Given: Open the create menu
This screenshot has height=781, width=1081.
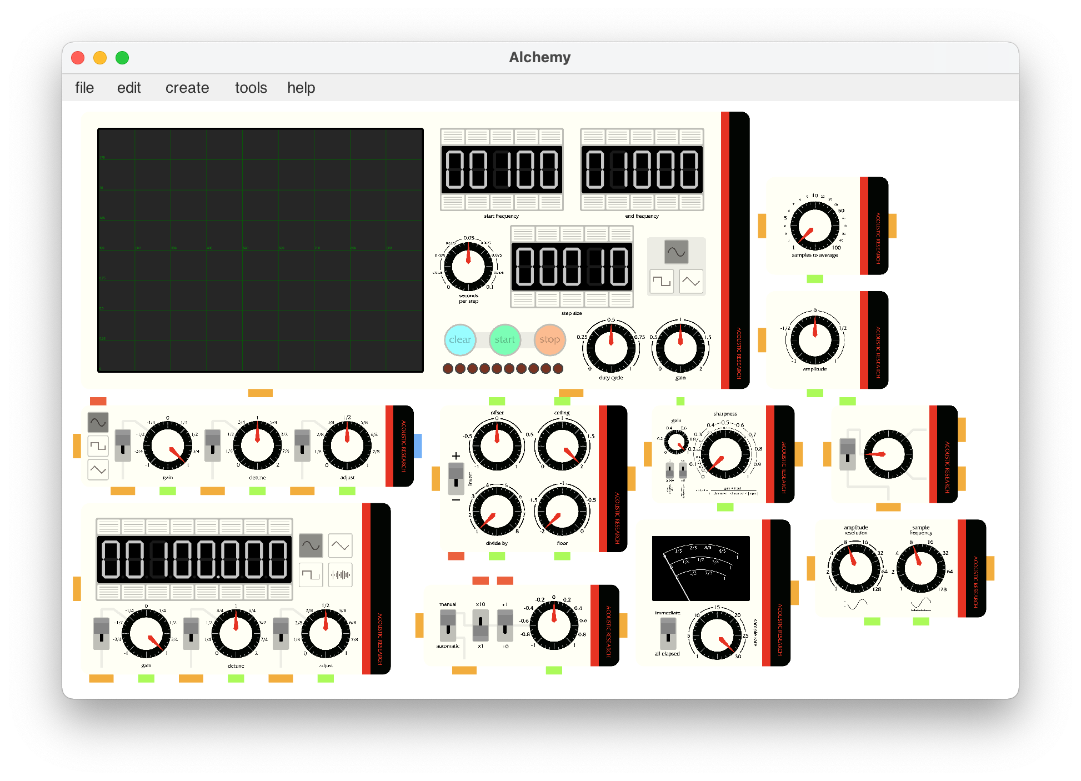Looking at the screenshot, I should [187, 88].
